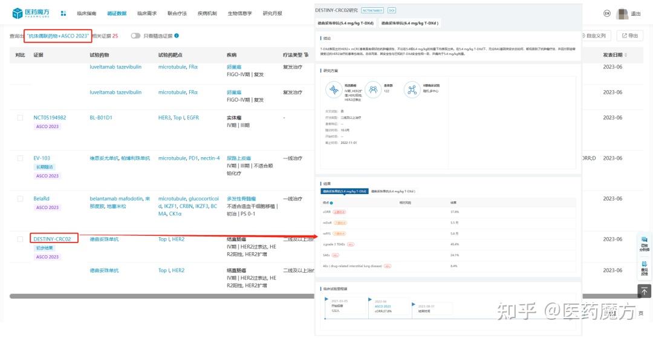Screen dimensions: 653x338
Task: Click the mDoR endpoint row
Action: 448,223
